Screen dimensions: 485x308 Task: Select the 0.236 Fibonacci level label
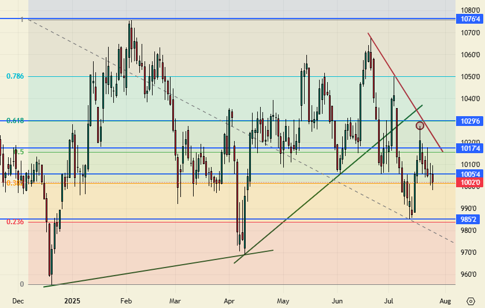coord(14,222)
